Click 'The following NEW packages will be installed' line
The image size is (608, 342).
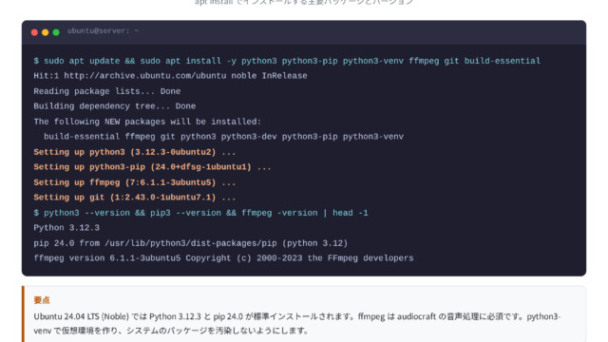147,122
